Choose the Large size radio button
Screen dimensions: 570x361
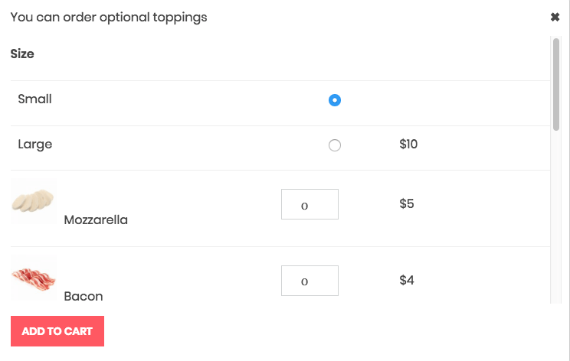pyautogui.click(x=334, y=145)
